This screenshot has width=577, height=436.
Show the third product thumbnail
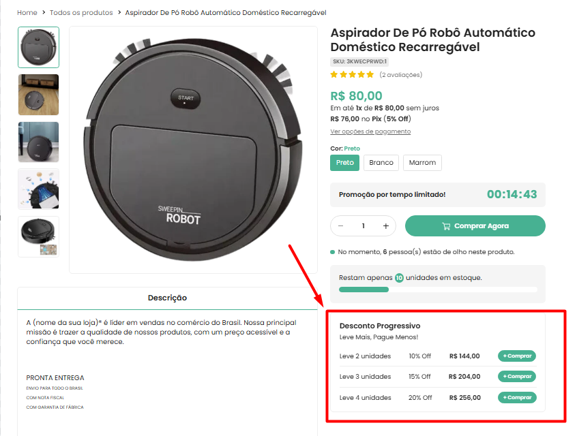tap(38, 142)
